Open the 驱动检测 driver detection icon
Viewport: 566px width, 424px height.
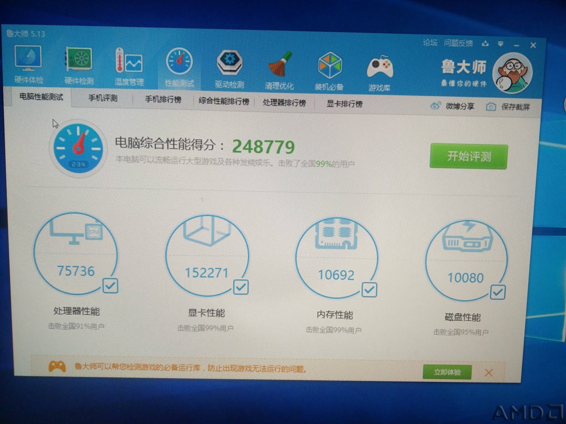[229, 63]
